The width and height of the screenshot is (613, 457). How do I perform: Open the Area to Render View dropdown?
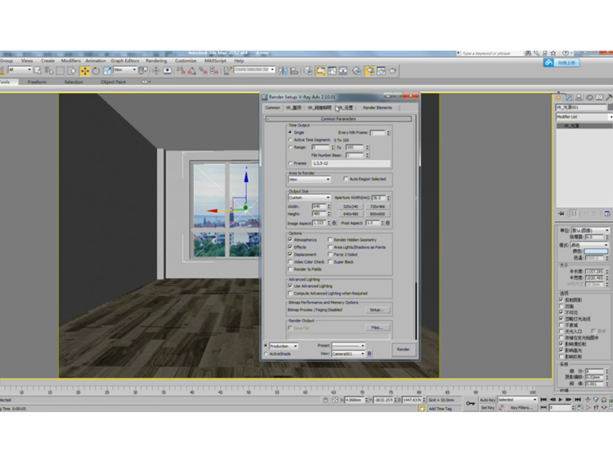tap(309, 180)
